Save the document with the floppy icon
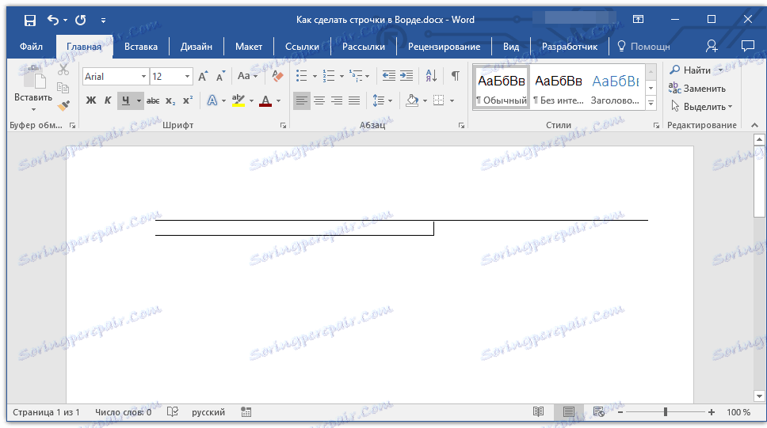Viewport: 767px width, 428px height. tap(30, 20)
